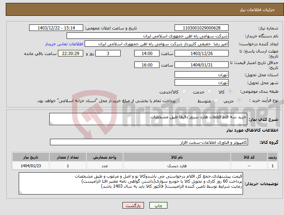
Task: Click the price validity time 16:00
Action: tap(147, 65)
